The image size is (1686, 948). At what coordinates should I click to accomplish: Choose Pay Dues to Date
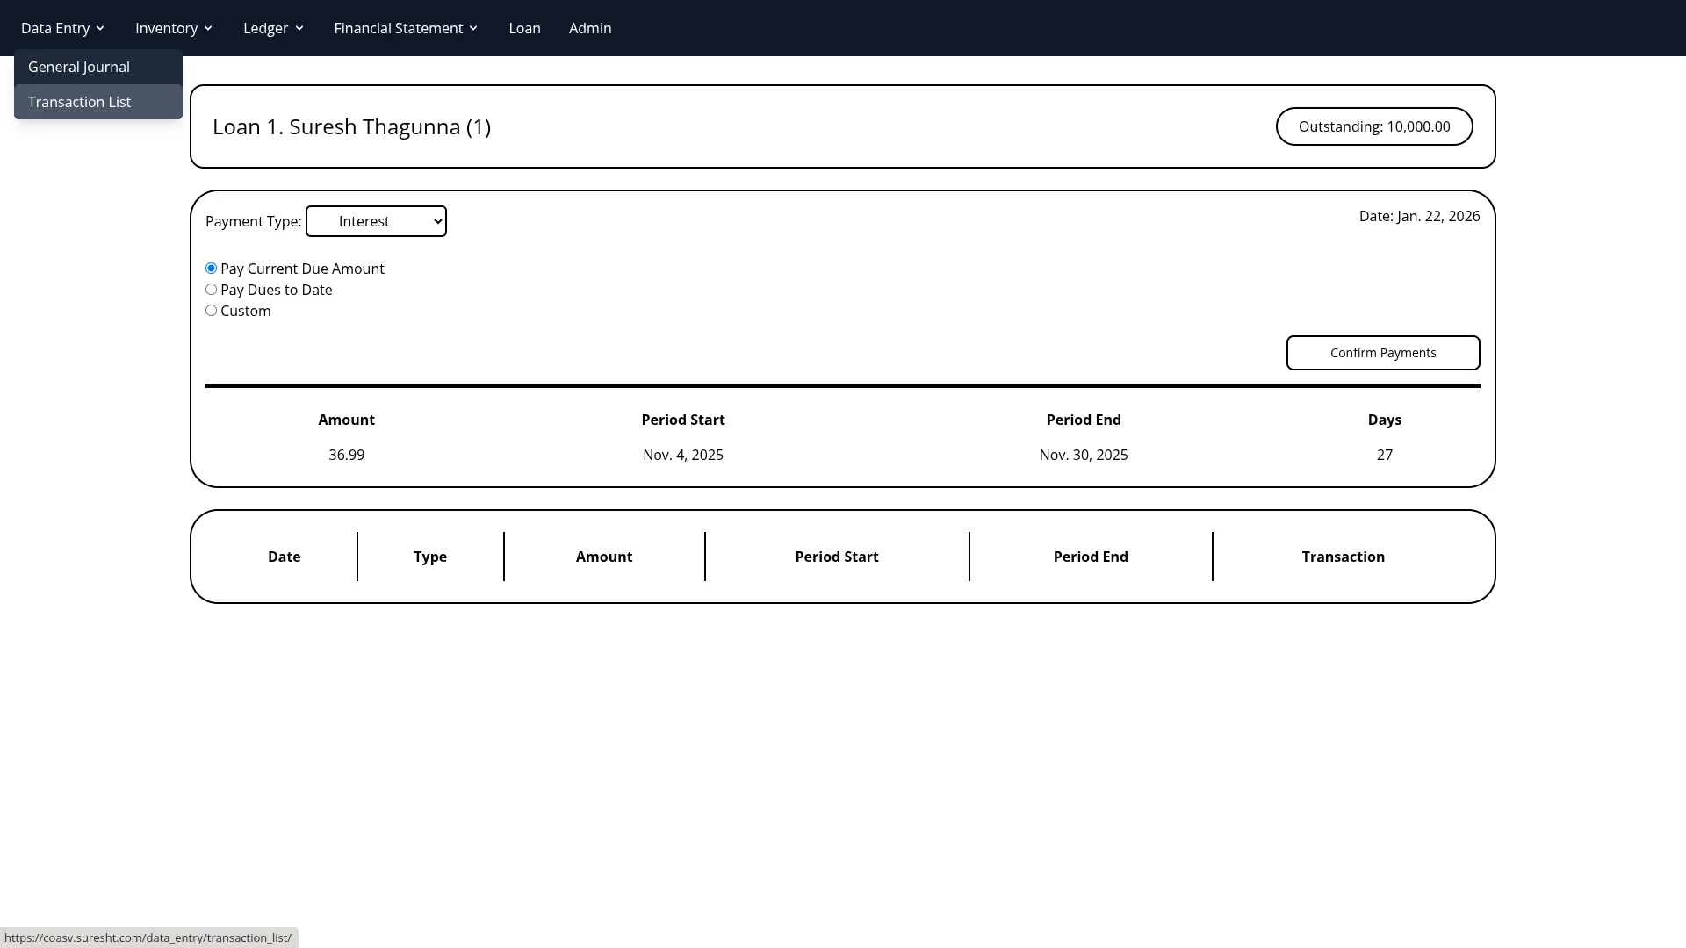[x=211, y=289]
